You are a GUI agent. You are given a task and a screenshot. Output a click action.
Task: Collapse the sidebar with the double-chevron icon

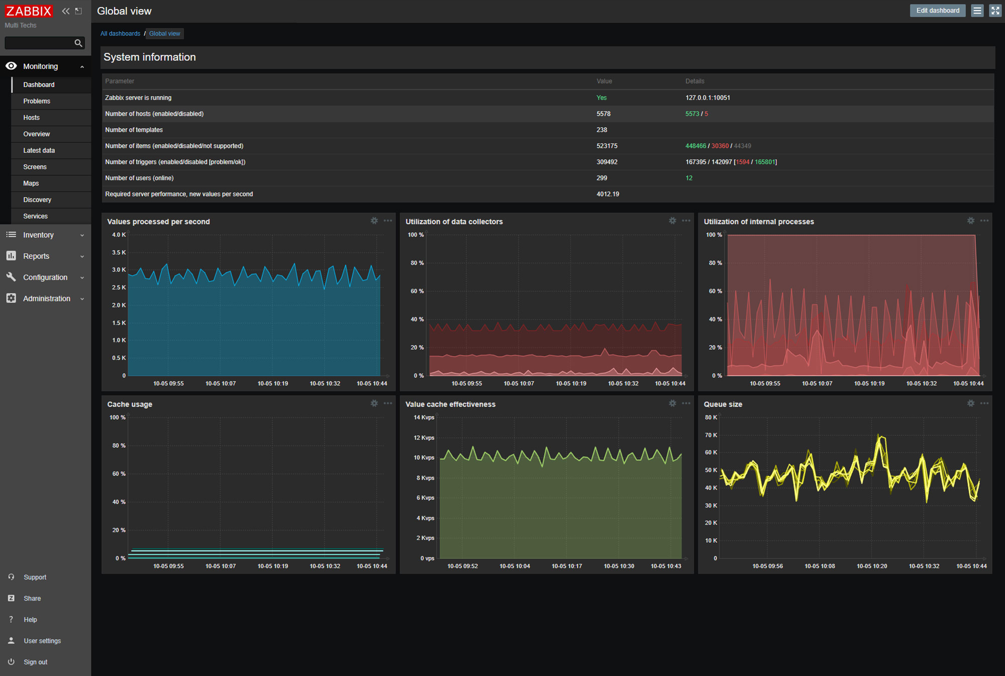coord(66,11)
